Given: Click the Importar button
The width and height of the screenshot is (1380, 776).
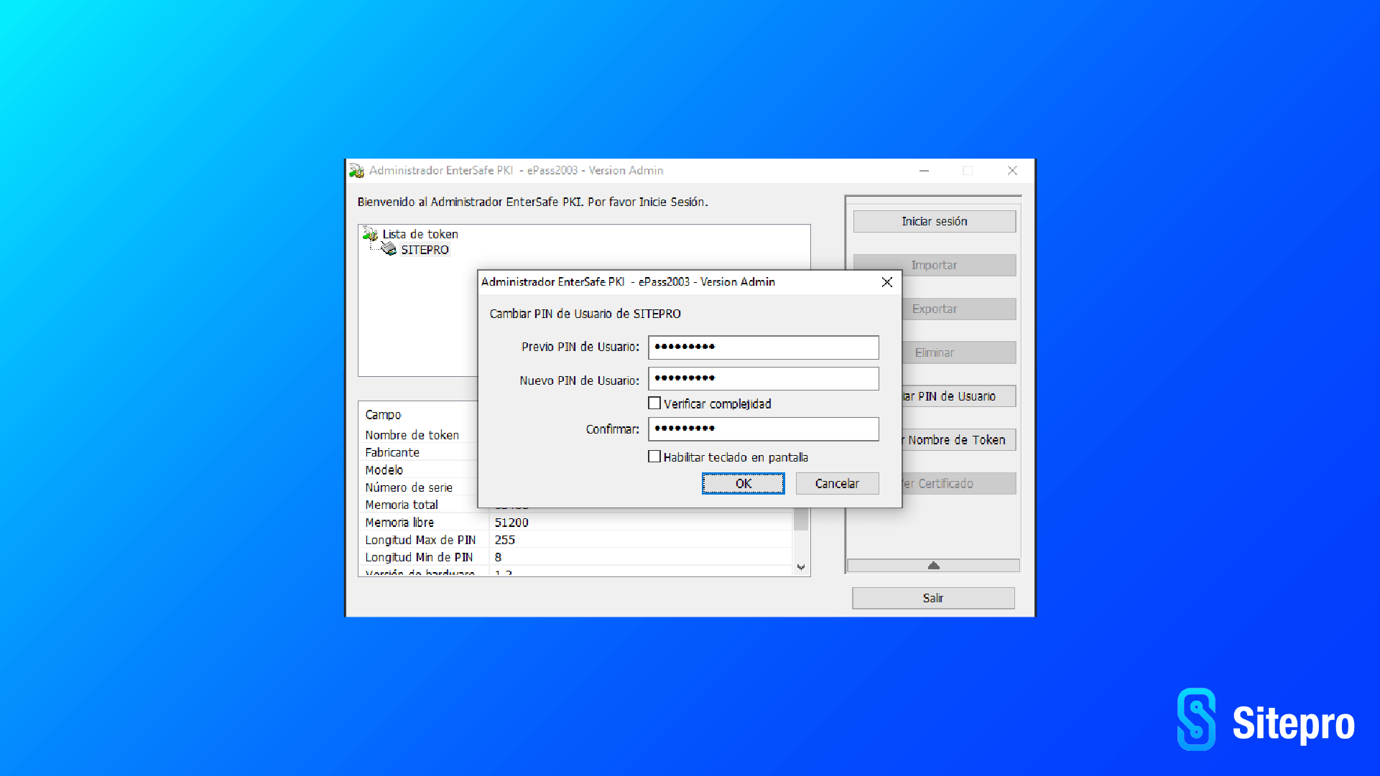Looking at the screenshot, I should coord(935,266).
